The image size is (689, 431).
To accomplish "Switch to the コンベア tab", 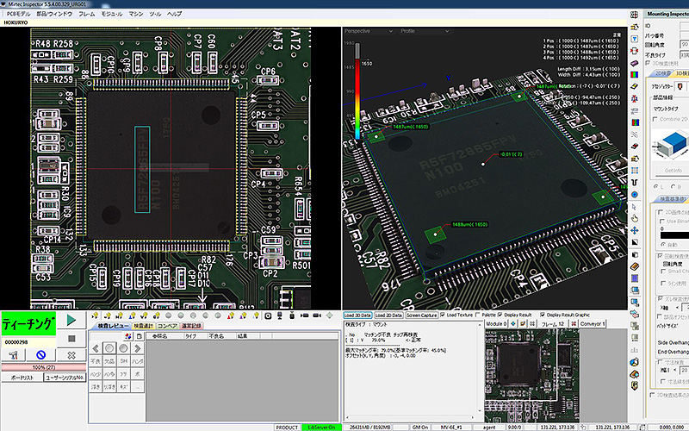I will [x=167, y=326].
